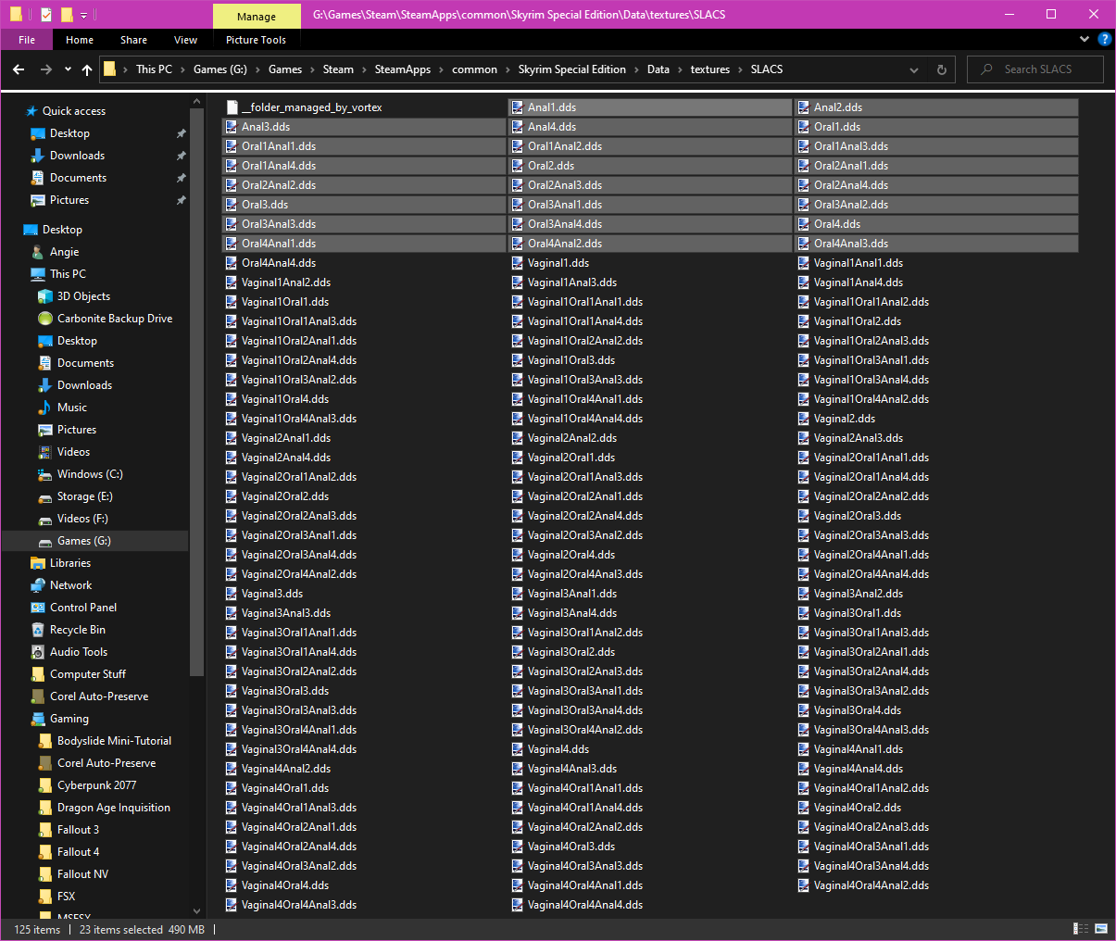Screen dimensions: 1116x941
Task: Open Network in navigation pane
Action: click(x=70, y=585)
